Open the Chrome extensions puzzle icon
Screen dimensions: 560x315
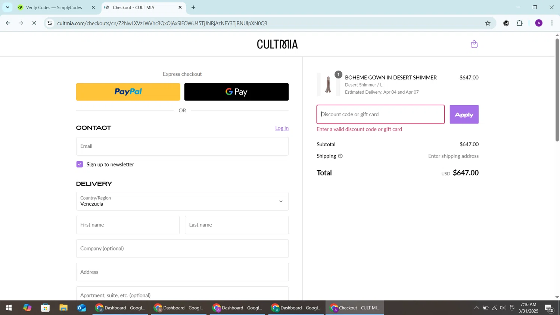click(x=519, y=23)
